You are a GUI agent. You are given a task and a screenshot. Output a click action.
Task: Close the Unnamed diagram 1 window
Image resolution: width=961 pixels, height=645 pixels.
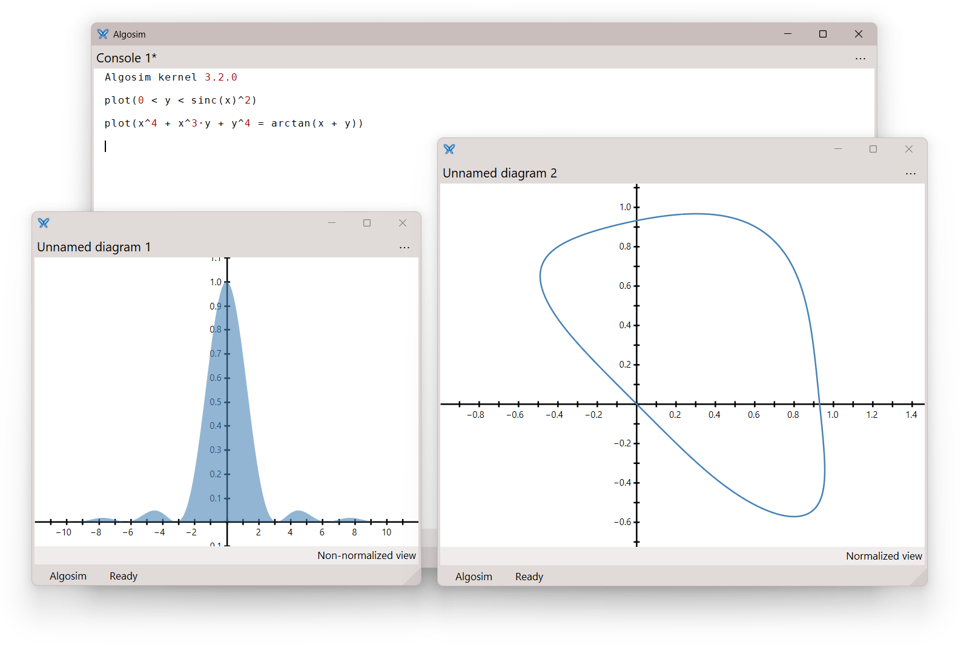403,223
